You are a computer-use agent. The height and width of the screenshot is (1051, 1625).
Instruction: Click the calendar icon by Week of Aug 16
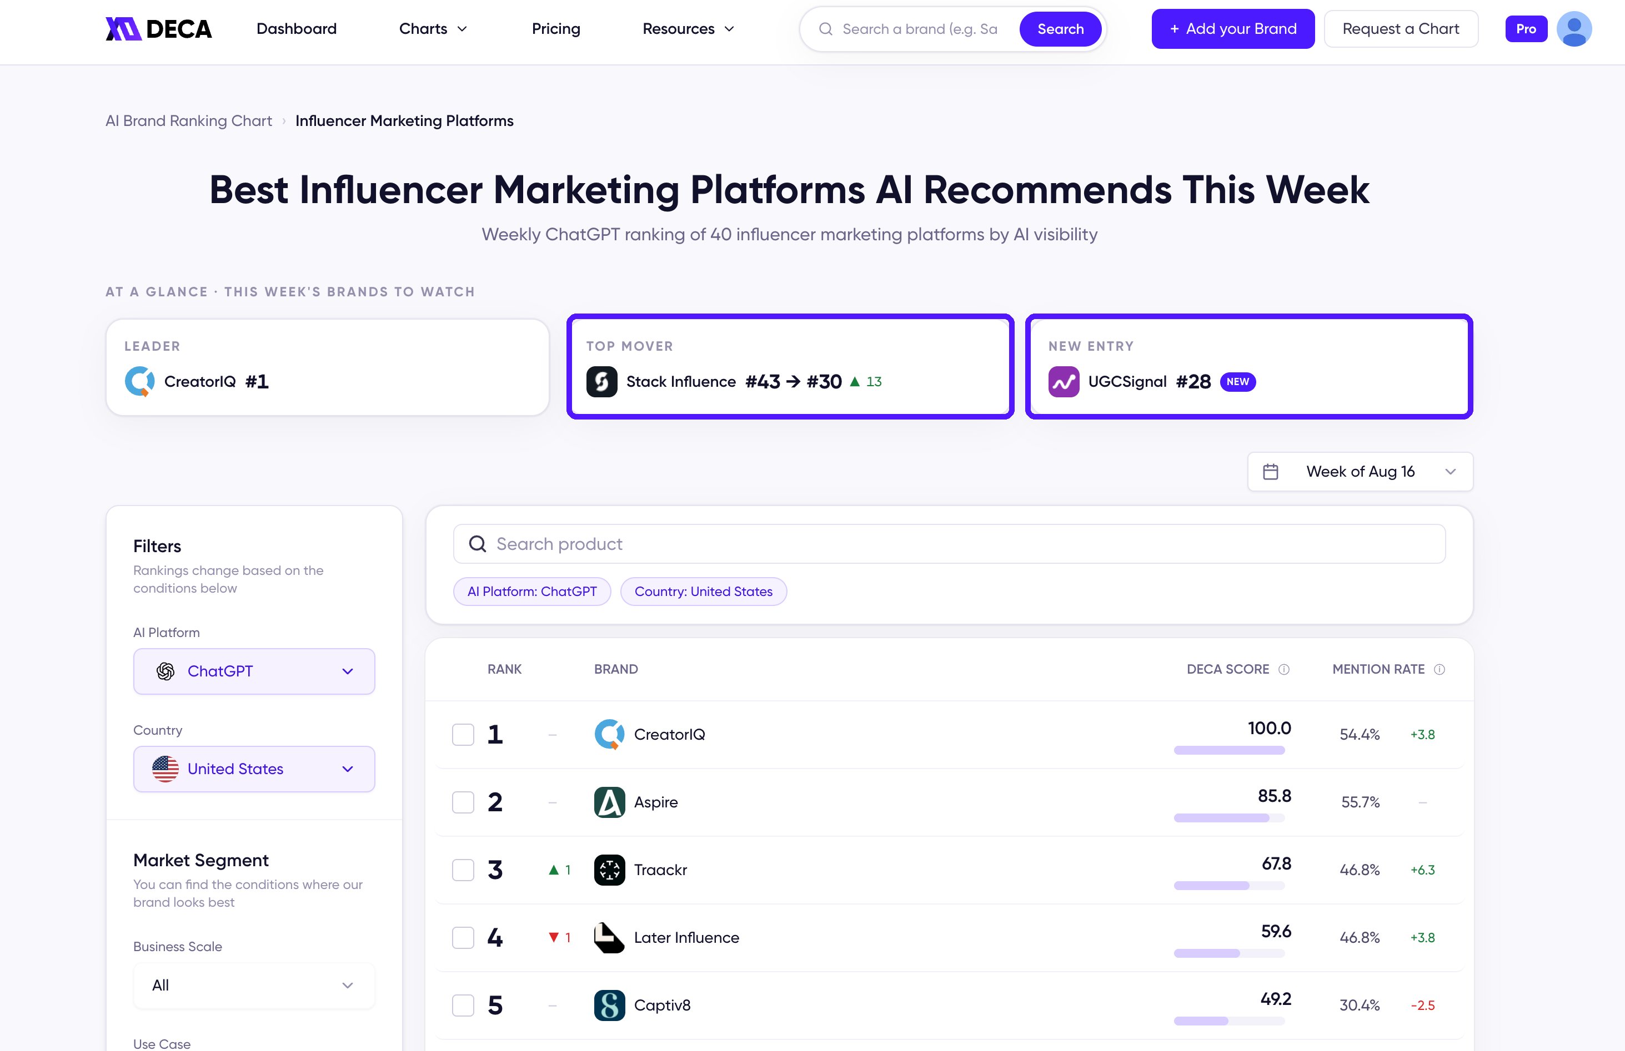coord(1270,471)
